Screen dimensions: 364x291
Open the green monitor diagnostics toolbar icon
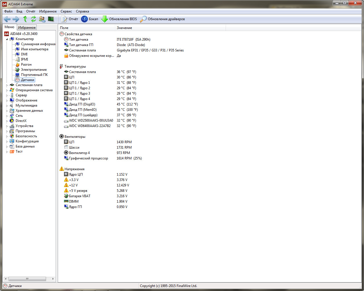51,19
